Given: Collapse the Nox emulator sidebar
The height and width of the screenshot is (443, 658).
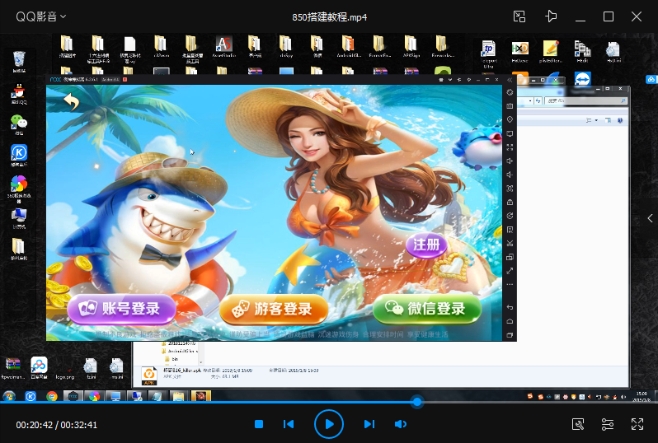Looking at the screenshot, I should pyautogui.click(x=510, y=80).
